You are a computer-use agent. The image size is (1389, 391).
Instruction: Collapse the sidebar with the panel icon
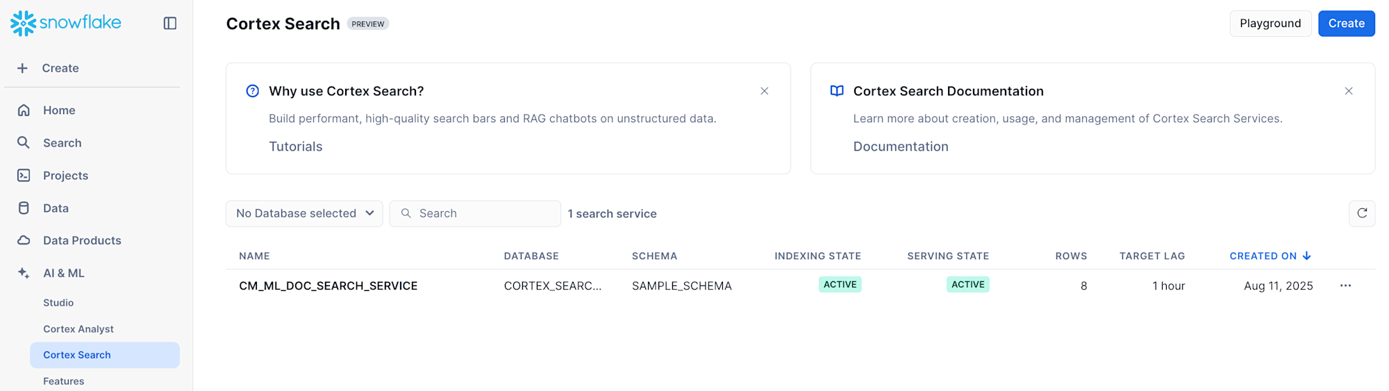(x=170, y=24)
